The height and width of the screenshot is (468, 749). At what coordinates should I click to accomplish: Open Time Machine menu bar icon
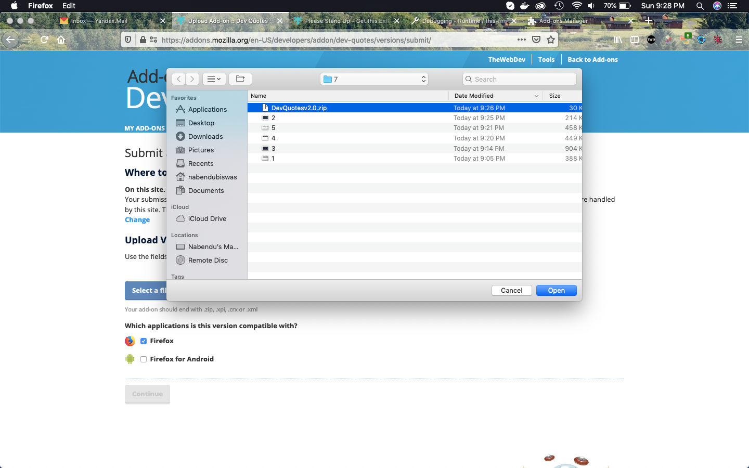click(559, 6)
